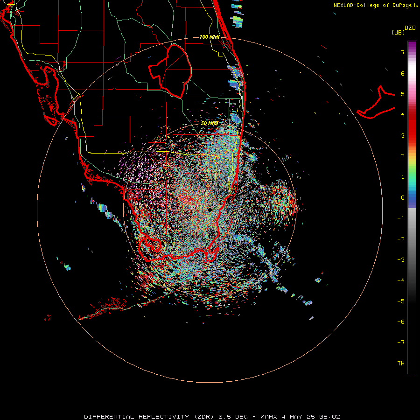
Task: Click the -3 dB tick label
Action: [401, 259]
